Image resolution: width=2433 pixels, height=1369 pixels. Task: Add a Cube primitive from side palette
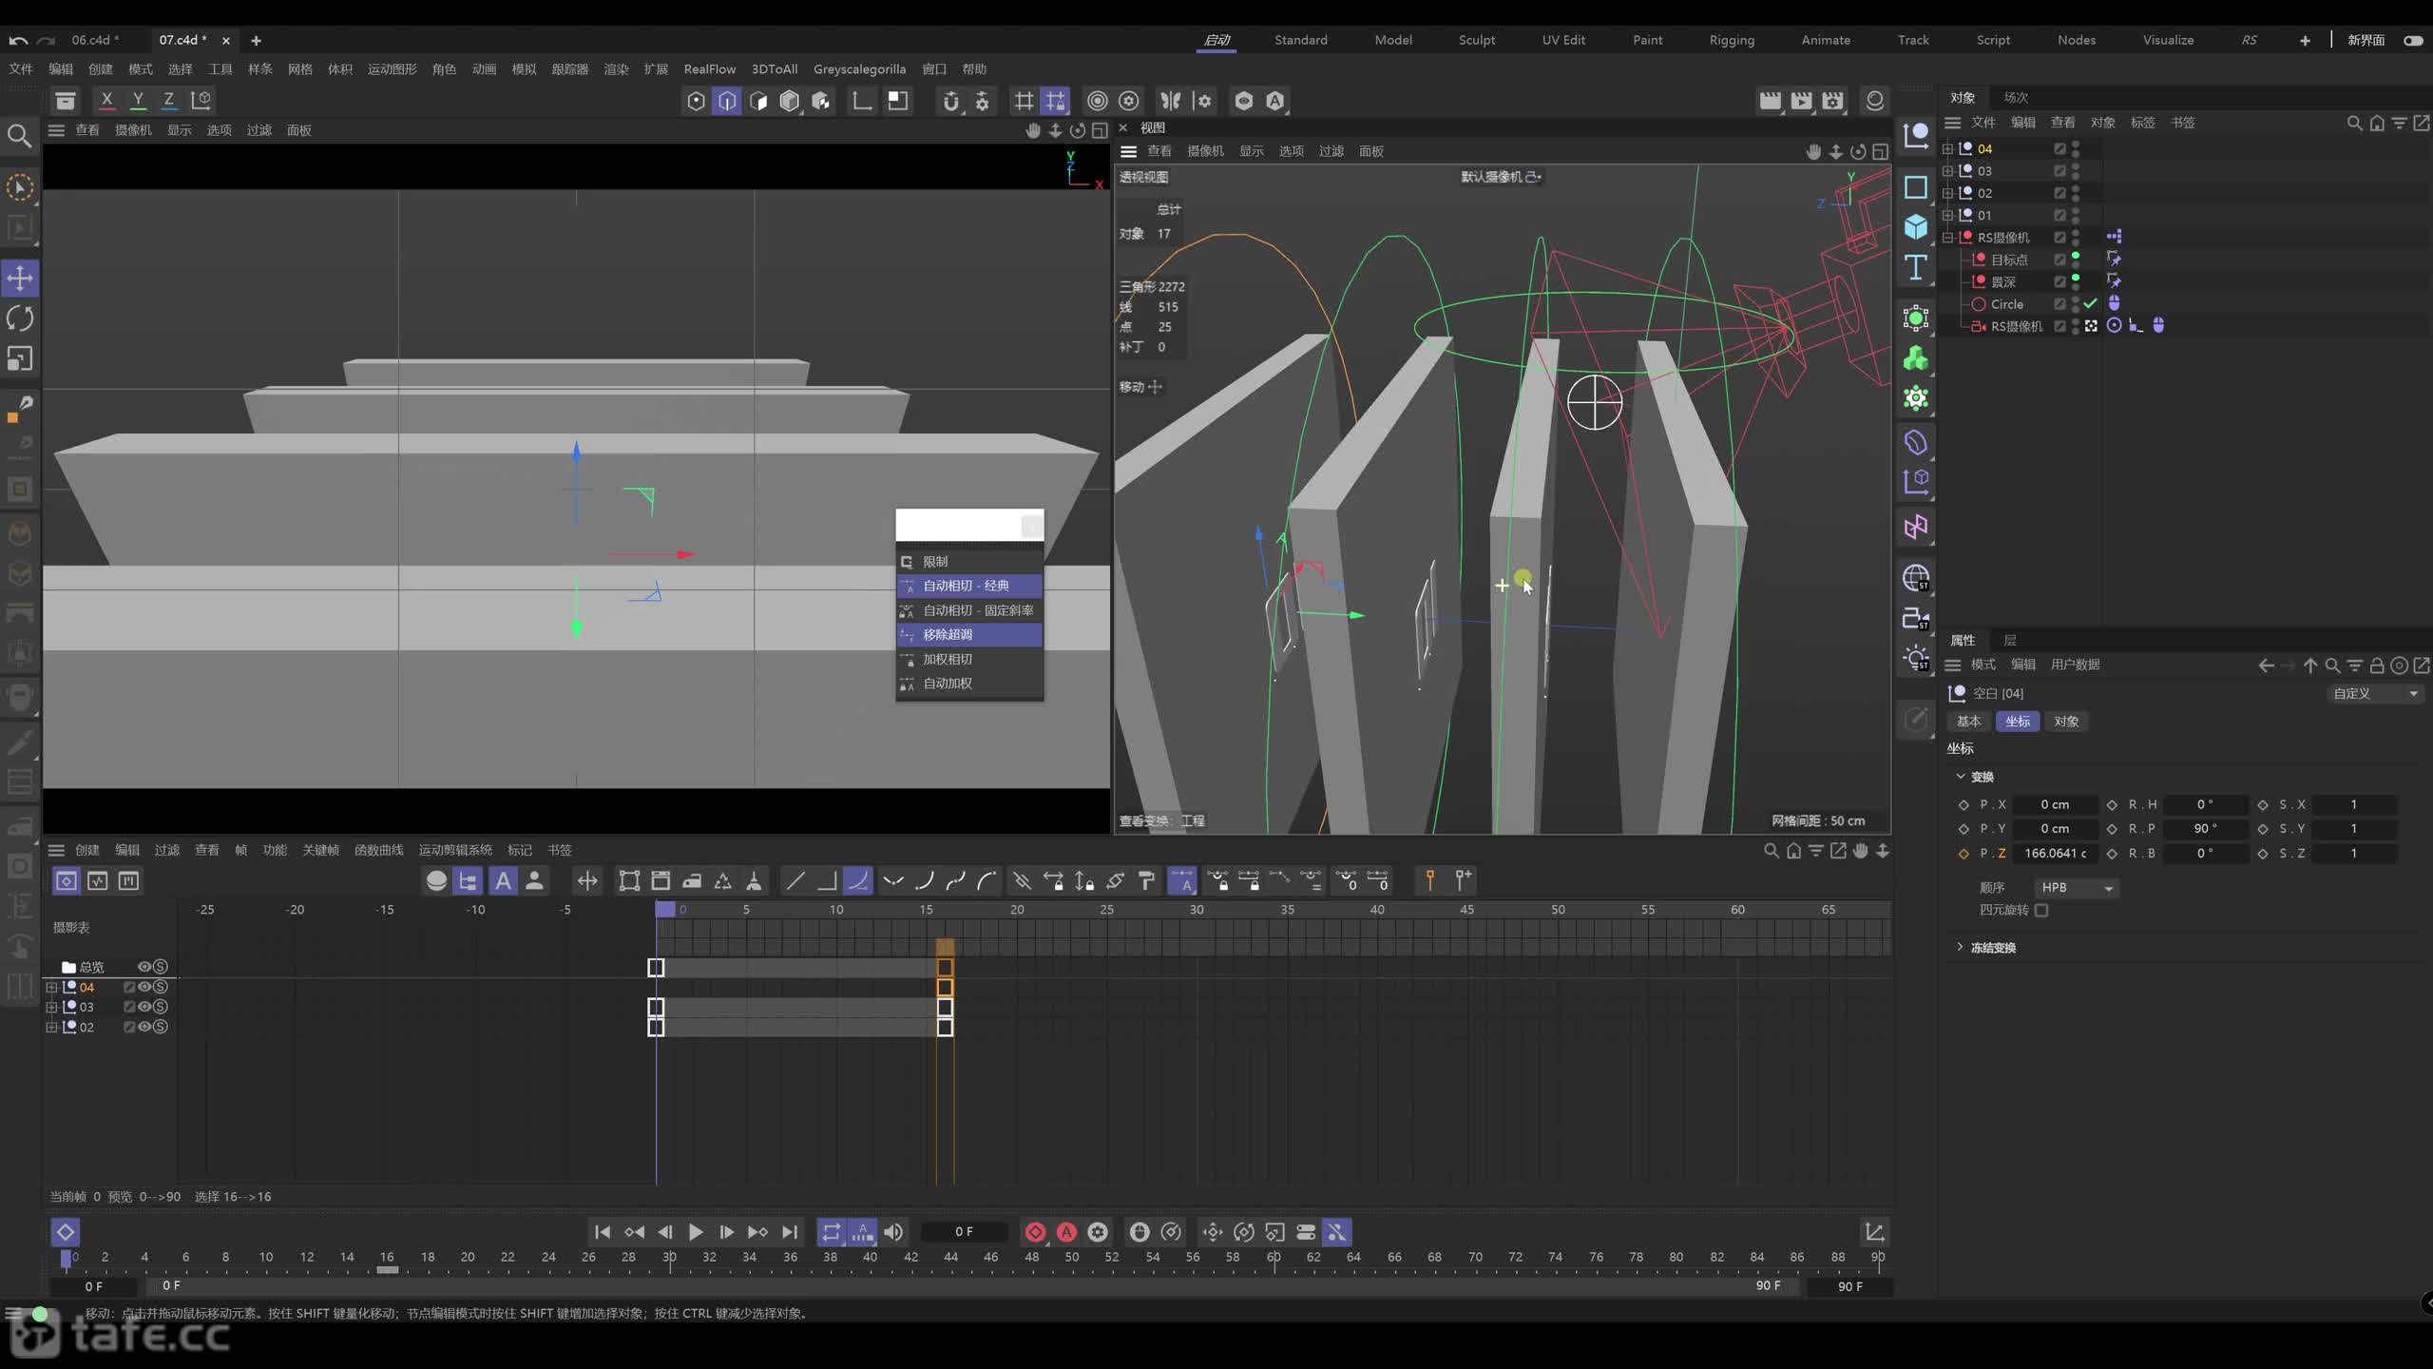pyautogui.click(x=1916, y=226)
